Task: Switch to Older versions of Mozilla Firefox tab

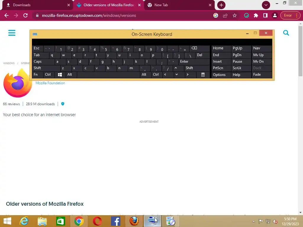Action: click(108, 5)
